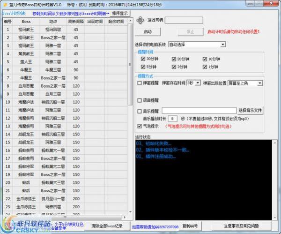Click the 狐月圣山一层 location cell
Screen dimensions: 281x234
(53, 199)
